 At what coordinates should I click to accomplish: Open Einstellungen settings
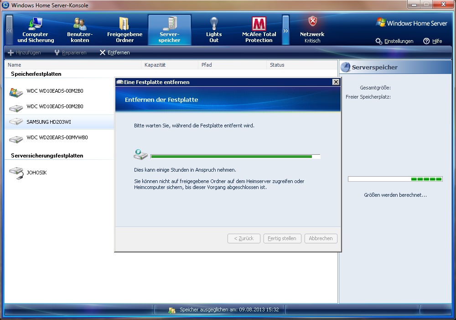click(399, 41)
